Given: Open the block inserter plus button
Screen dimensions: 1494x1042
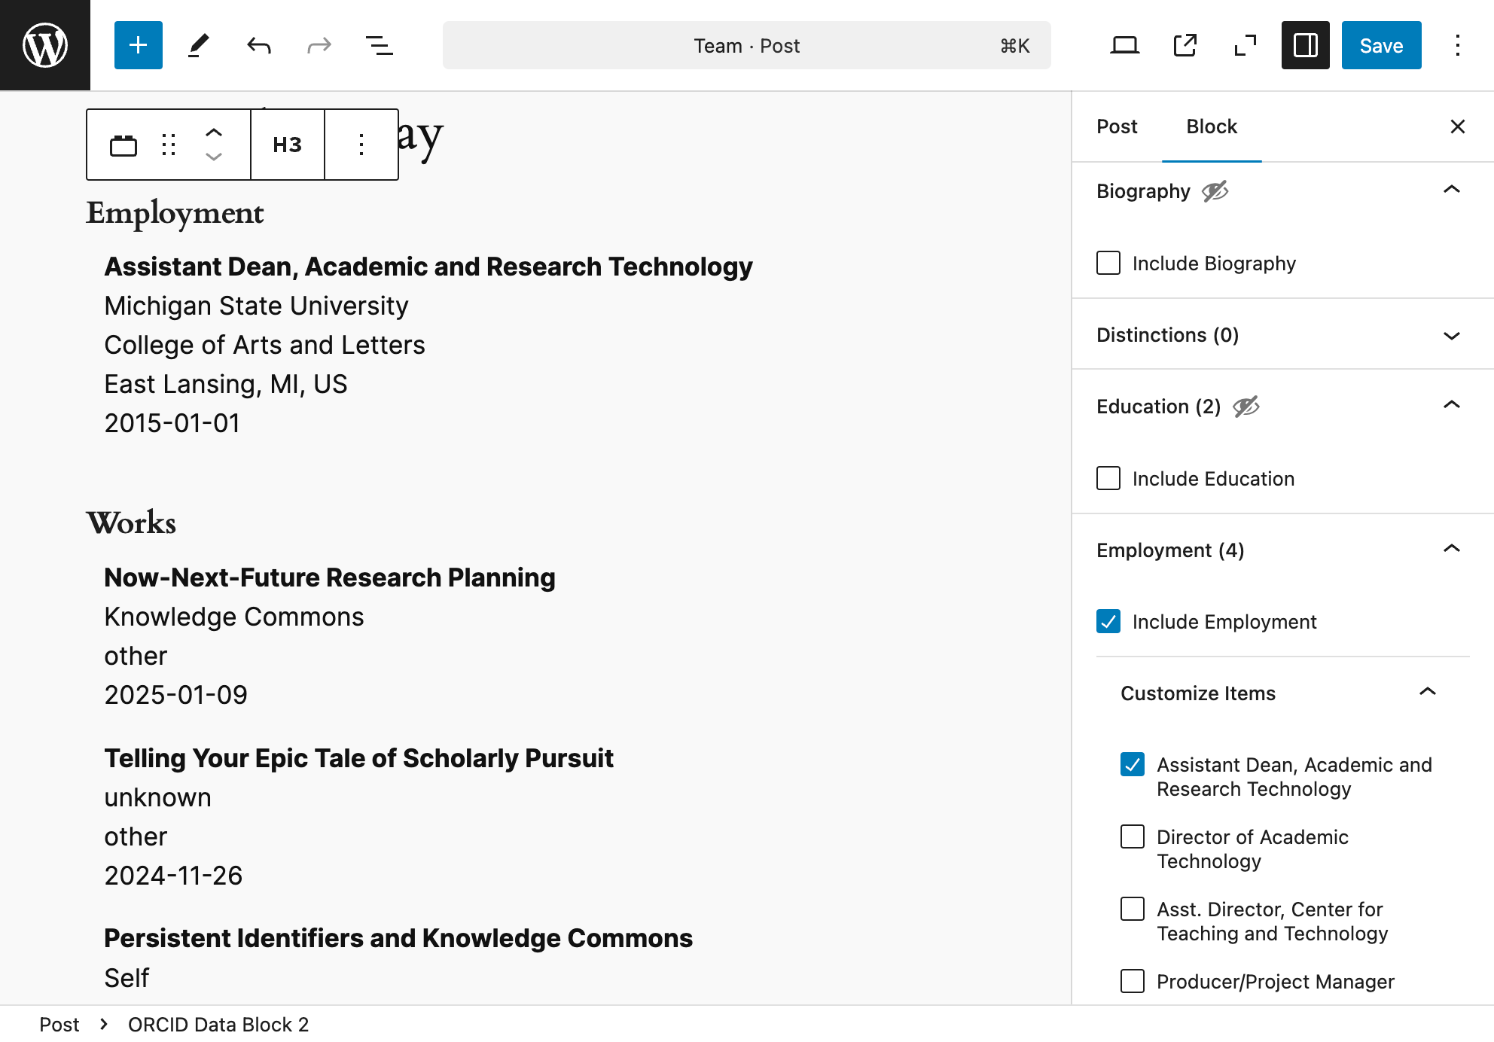Looking at the screenshot, I should point(139,45).
